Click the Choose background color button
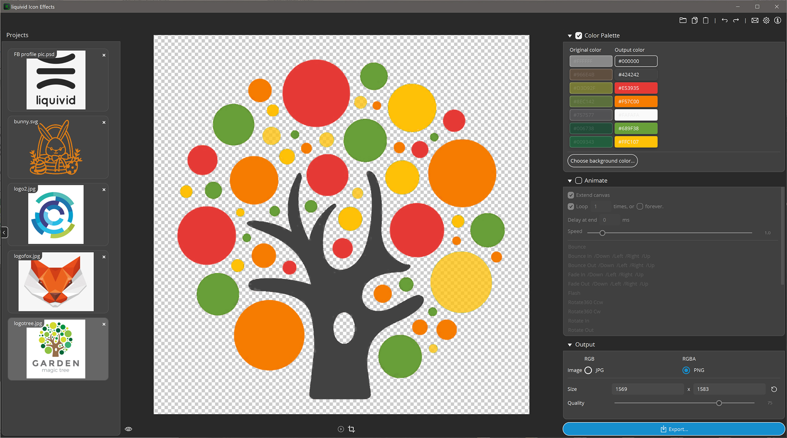Image resolution: width=787 pixels, height=438 pixels. pos(602,160)
